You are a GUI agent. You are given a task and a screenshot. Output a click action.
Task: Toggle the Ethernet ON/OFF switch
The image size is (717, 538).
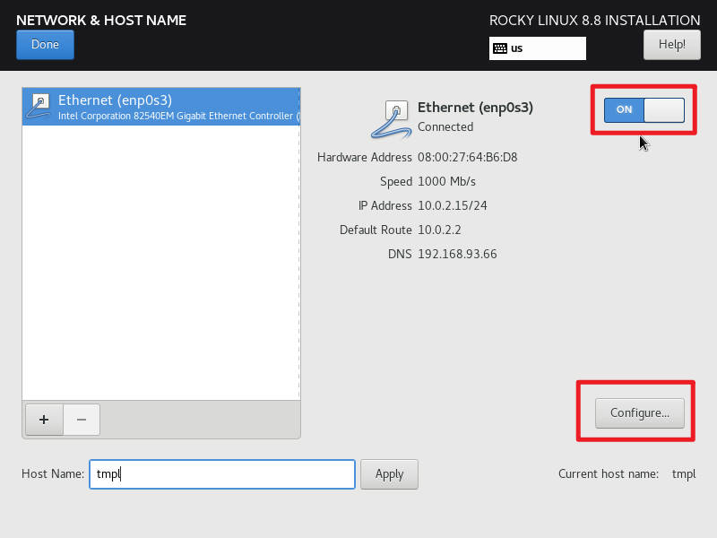point(644,109)
